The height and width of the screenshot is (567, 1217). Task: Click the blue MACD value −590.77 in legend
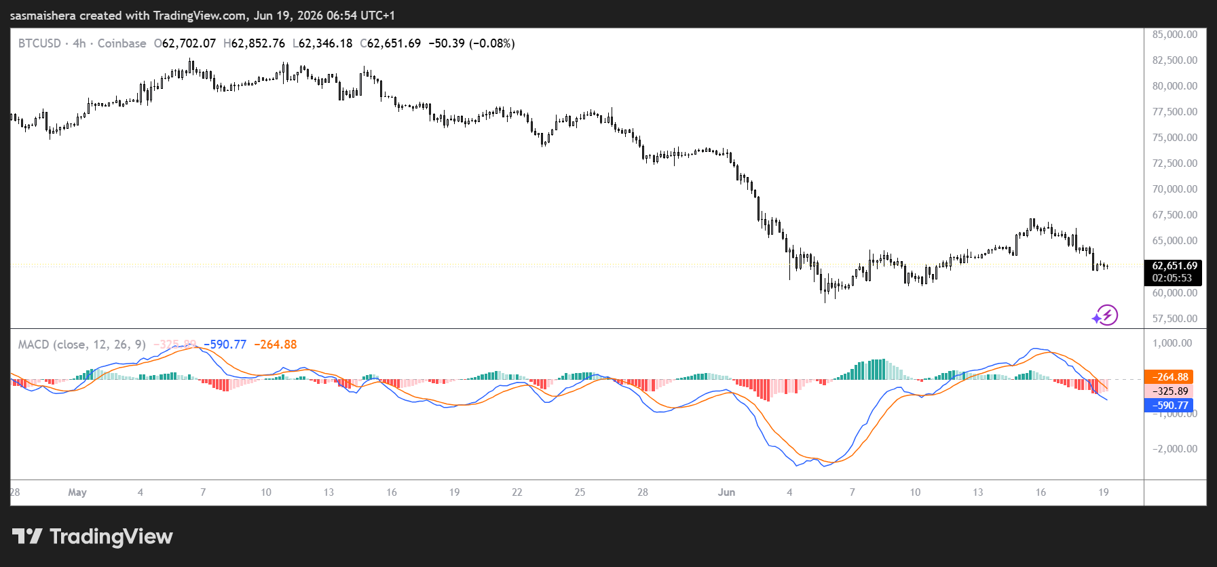[225, 345]
